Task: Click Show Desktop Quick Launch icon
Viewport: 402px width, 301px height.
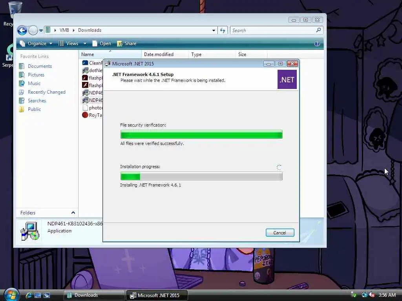Action: coord(38,296)
